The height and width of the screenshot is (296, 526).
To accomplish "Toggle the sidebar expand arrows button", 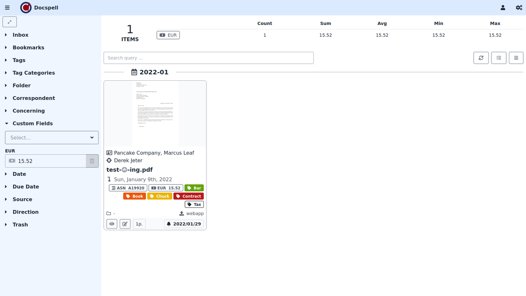I will click(10, 21).
